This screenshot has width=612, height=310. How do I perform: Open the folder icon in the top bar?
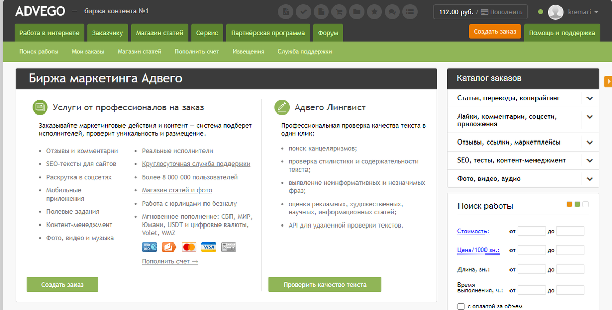357,11
